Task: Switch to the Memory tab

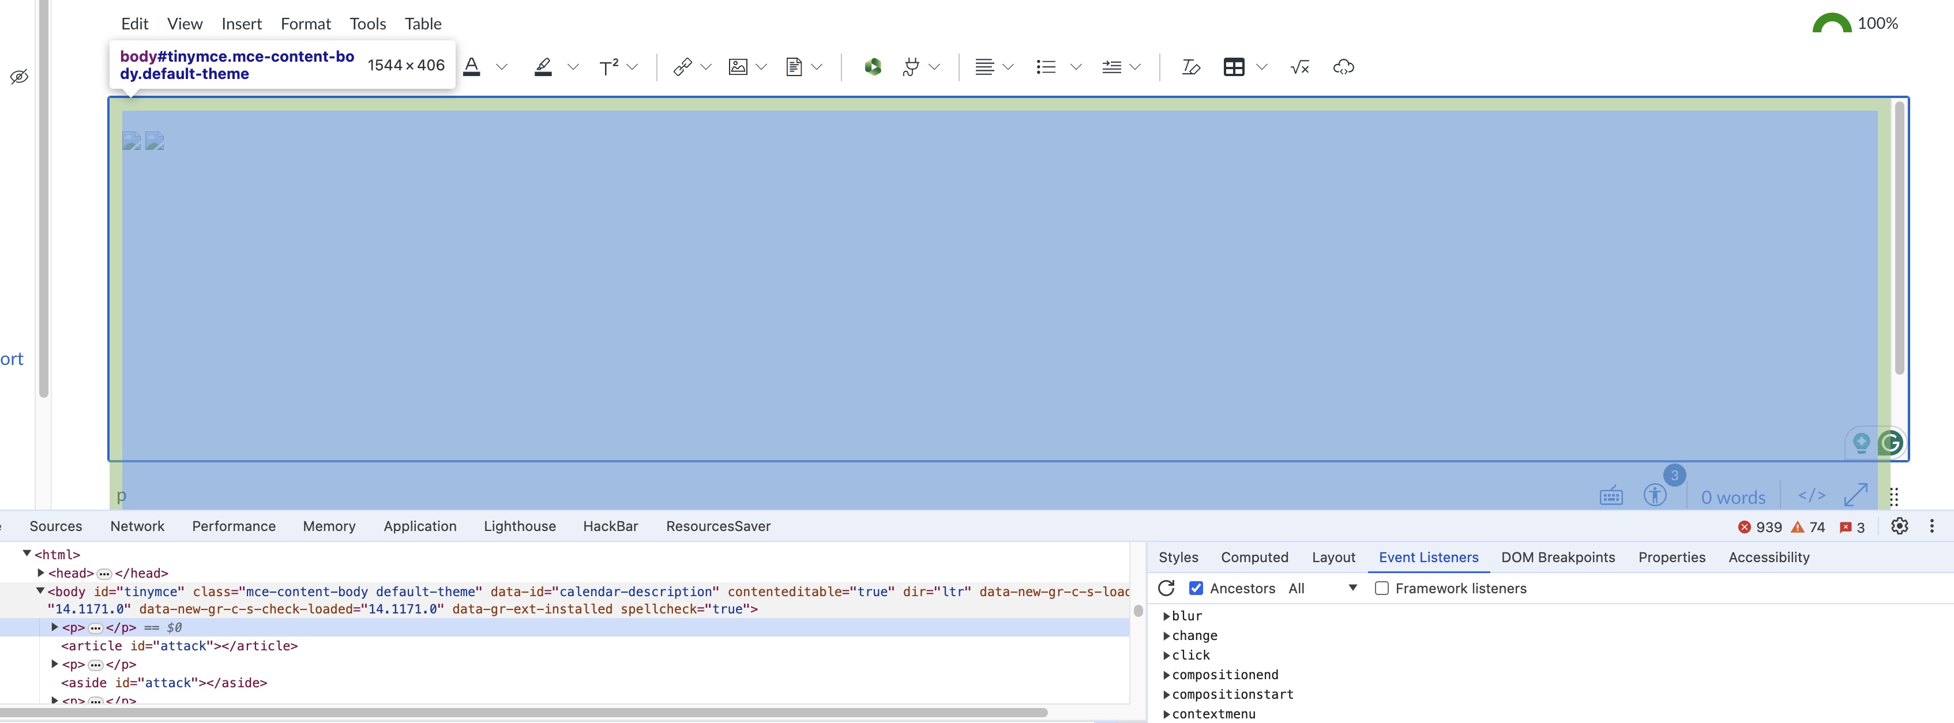Action: [x=329, y=526]
